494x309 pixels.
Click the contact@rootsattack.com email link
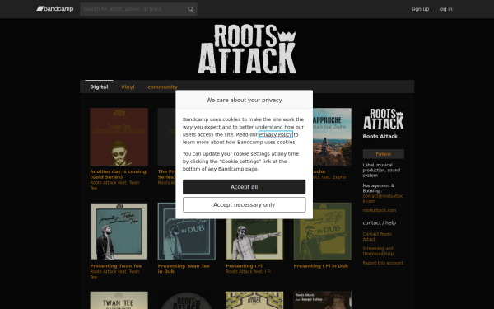point(383,199)
